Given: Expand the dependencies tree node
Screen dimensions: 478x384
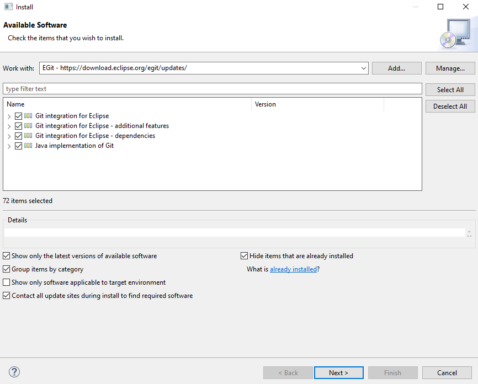Looking at the screenshot, I should click(9, 136).
